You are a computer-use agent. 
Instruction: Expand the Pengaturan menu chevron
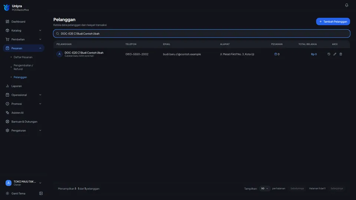point(40,130)
